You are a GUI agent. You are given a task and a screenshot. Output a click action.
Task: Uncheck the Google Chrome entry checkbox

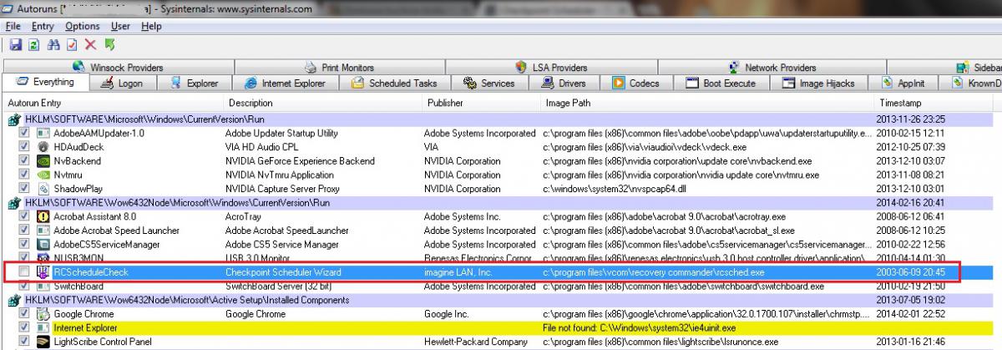25,314
